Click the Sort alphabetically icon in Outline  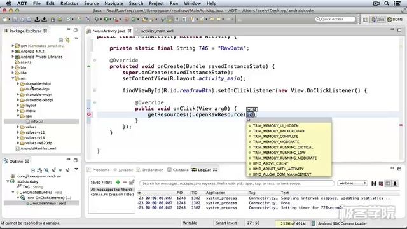click(x=39, y=170)
